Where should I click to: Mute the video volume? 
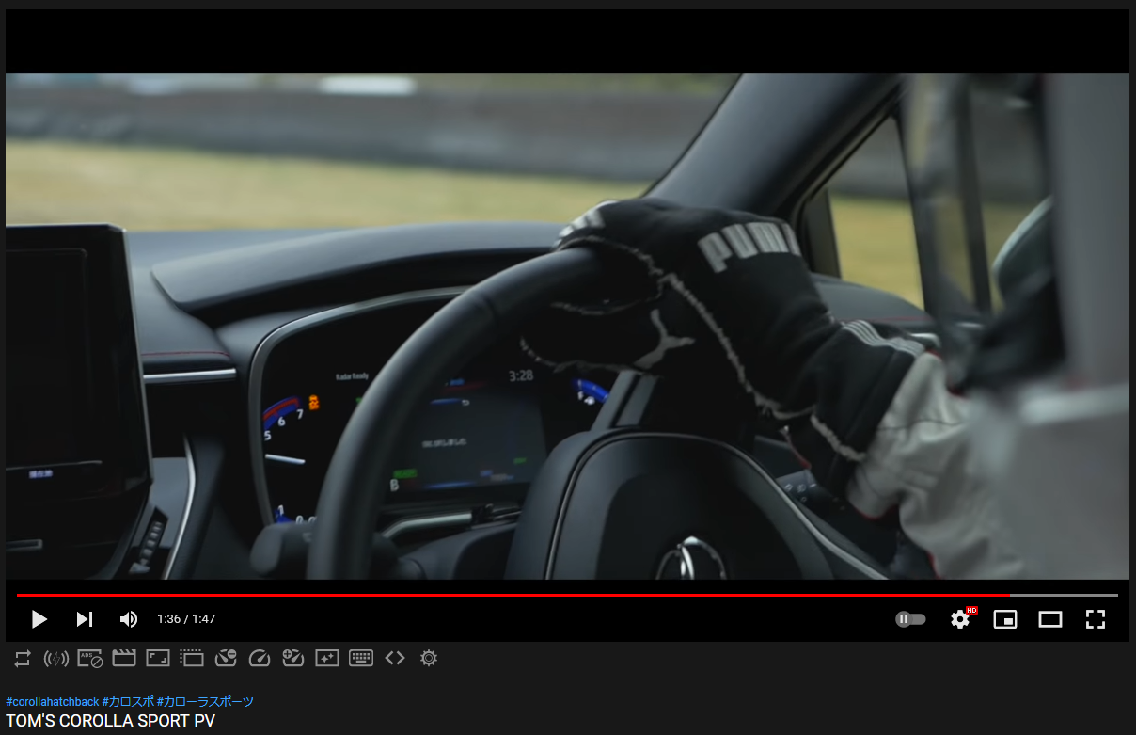pyautogui.click(x=129, y=619)
